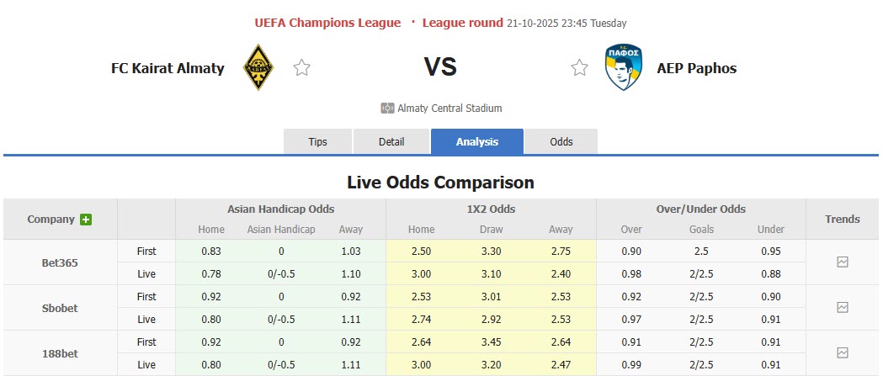Click the Bet365 company name
The width and height of the screenshot is (883, 376).
click(x=60, y=262)
